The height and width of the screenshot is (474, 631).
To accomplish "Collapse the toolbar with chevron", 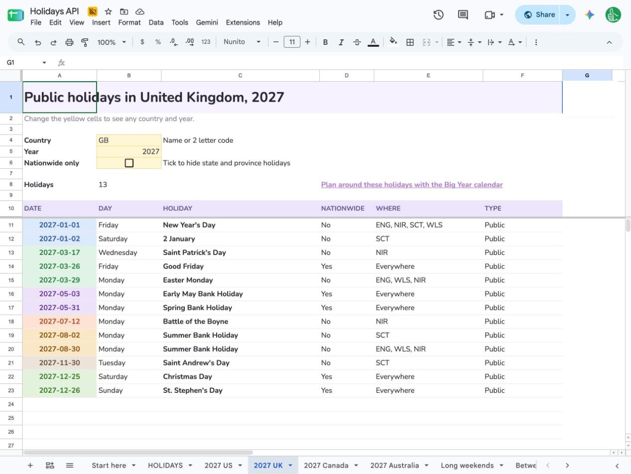I will [x=609, y=42].
